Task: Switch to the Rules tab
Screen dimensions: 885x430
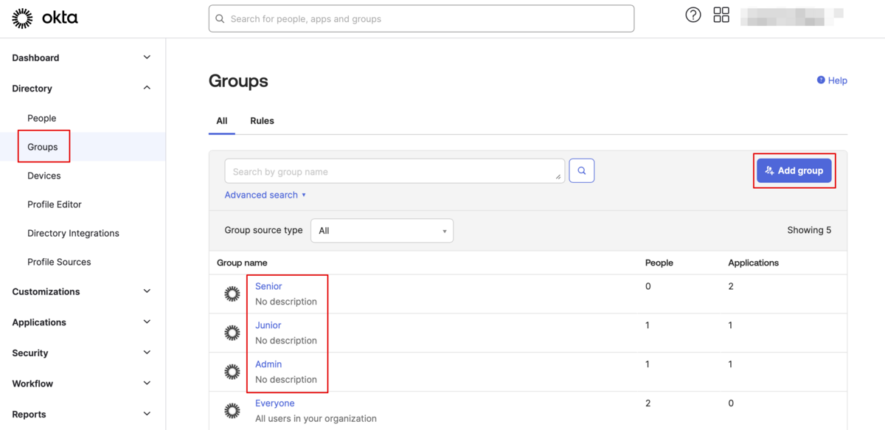Action: coord(262,121)
